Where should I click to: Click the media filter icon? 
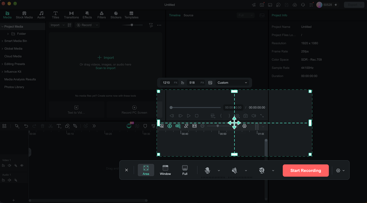point(151,25)
